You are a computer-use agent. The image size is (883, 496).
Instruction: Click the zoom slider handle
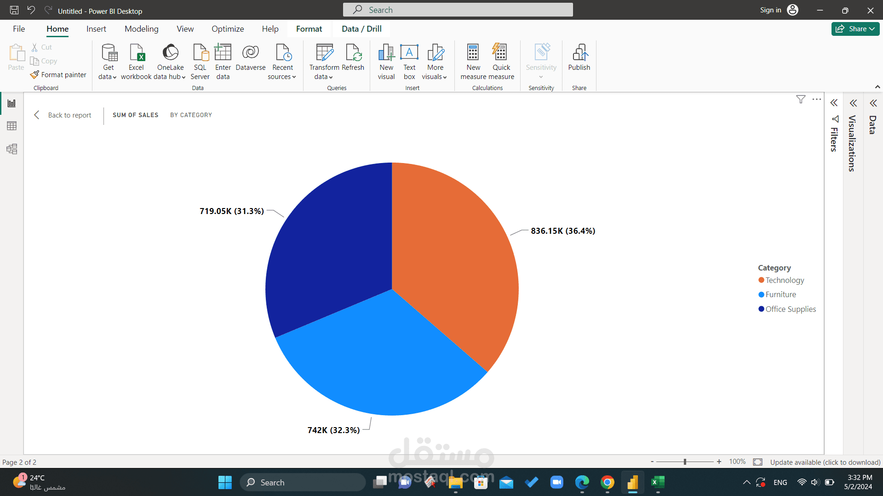coord(685,462)
